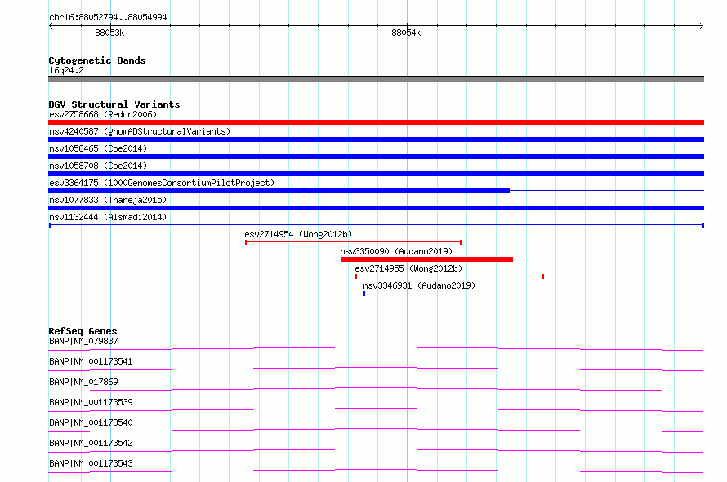Open transcript BANP|NM_017869 label
Viewport: 727px width, 482px height.
83,382
